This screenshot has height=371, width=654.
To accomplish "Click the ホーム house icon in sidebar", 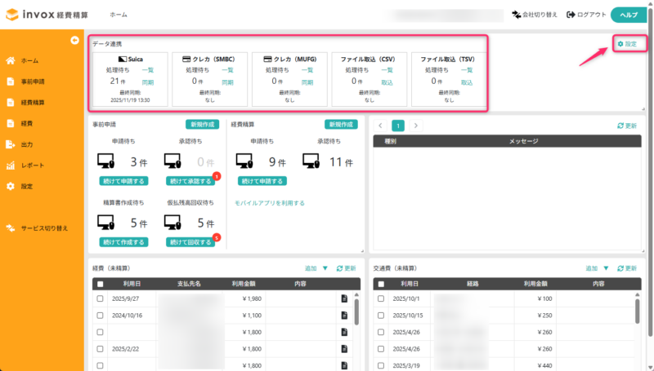I will (11, 61).
